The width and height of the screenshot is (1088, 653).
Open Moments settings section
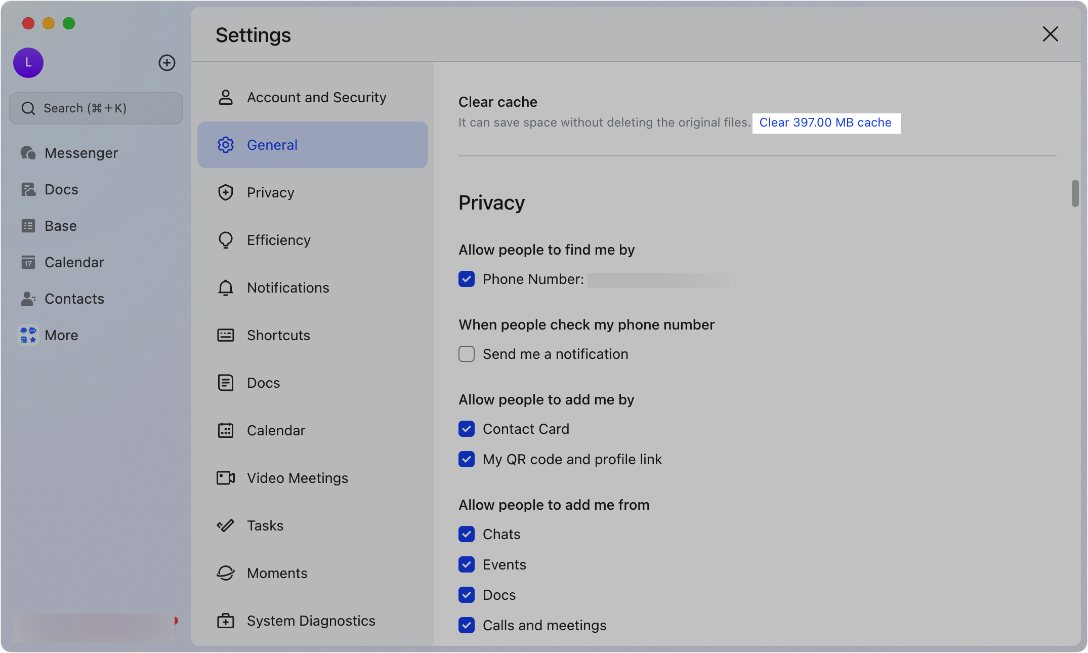point(277,573)
